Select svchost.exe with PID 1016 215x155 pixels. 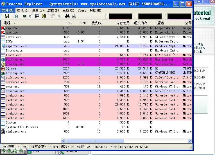tap(96, 109)
